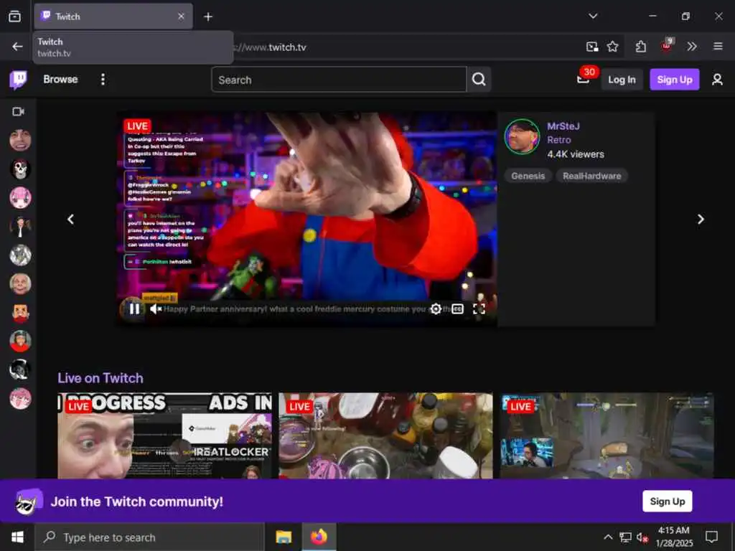The image size is (735, 551).
Task: Focus the Twitch Search field
Action: 339,80
